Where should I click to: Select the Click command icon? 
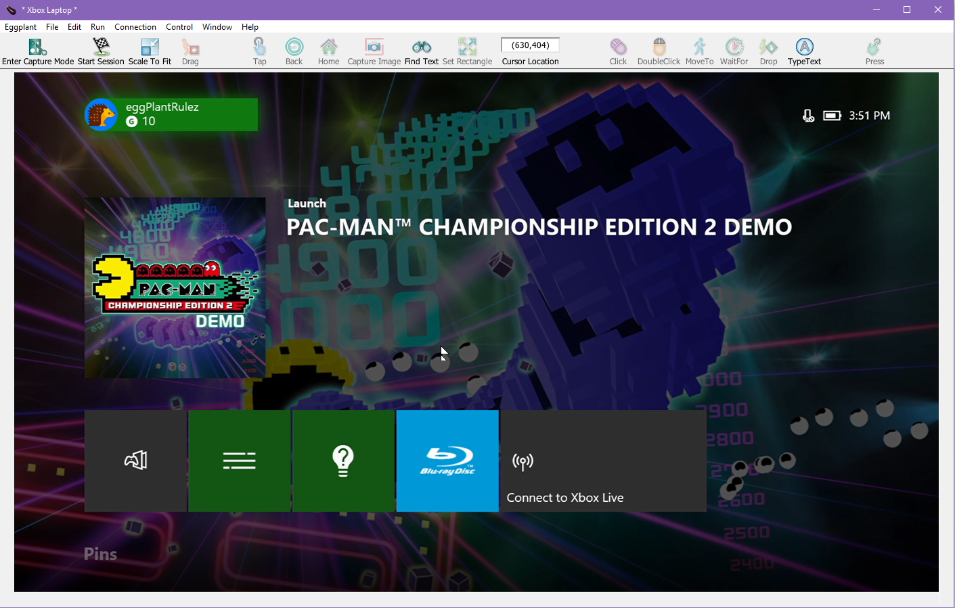coord(619,47)
